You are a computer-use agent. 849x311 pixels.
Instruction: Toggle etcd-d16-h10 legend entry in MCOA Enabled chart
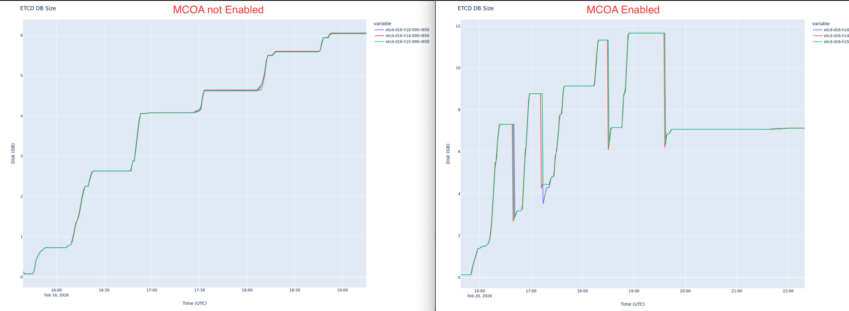pos(831,30)
